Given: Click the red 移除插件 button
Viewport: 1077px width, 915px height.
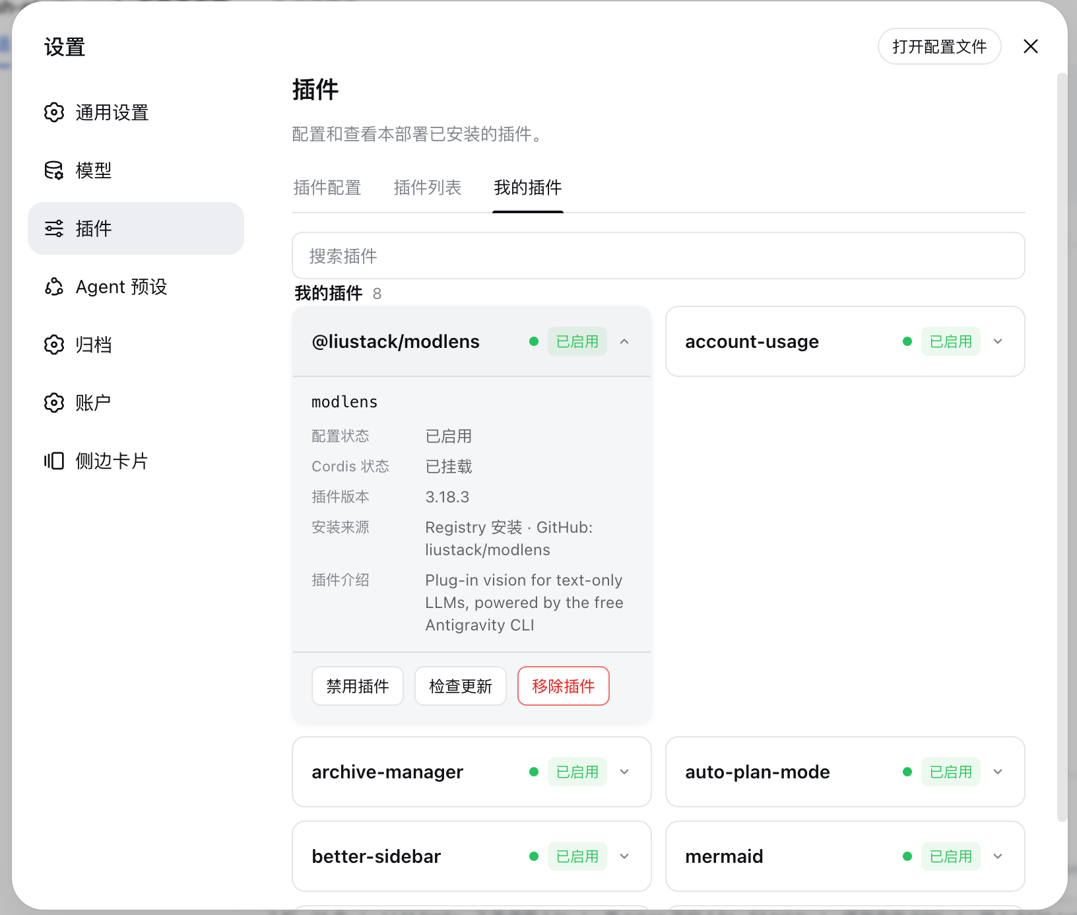Looking at the screenshot, I should point(564,686).
